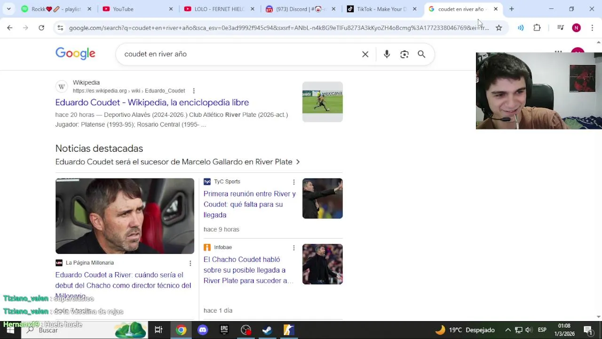
Task: Open the Chrome three-dot menu
Action: pos(592,28)
